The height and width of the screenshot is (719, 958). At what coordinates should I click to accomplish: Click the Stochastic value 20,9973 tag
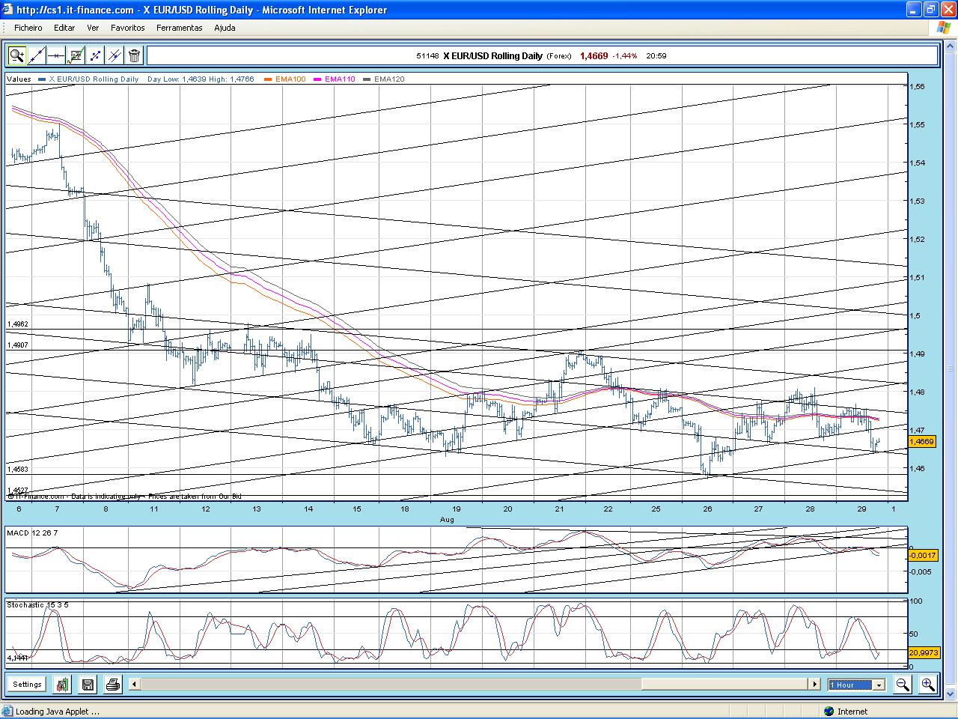[923, 653]
